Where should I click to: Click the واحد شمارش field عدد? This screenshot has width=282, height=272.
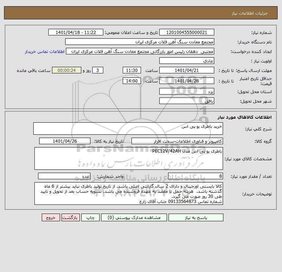pyautogui.click(x=64, y=176)
